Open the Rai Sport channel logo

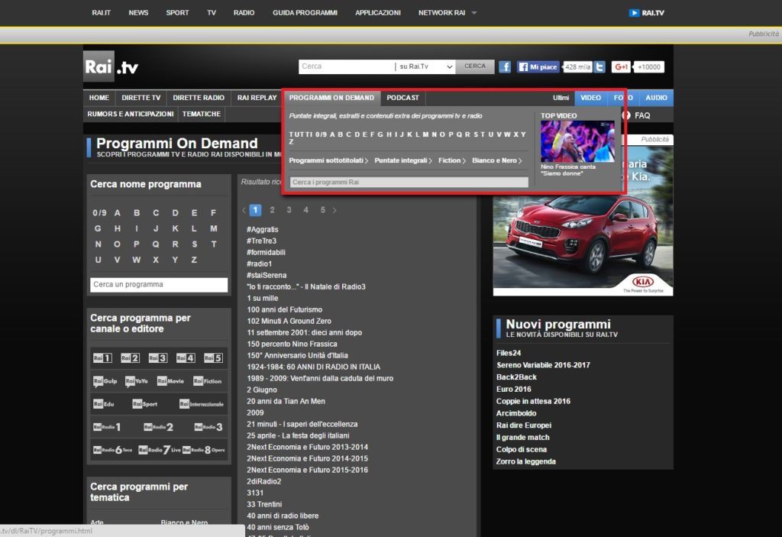145,403
